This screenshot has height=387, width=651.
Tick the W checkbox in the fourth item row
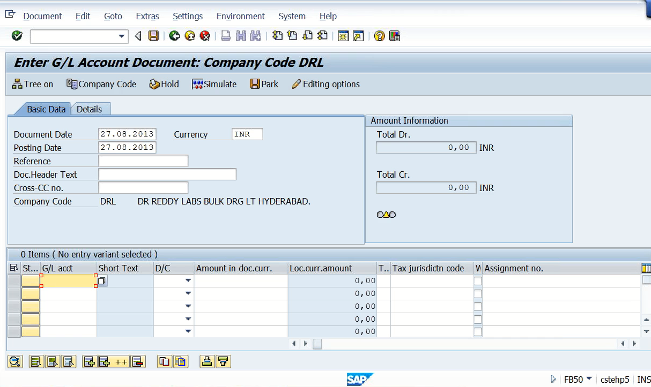point(478,320)
